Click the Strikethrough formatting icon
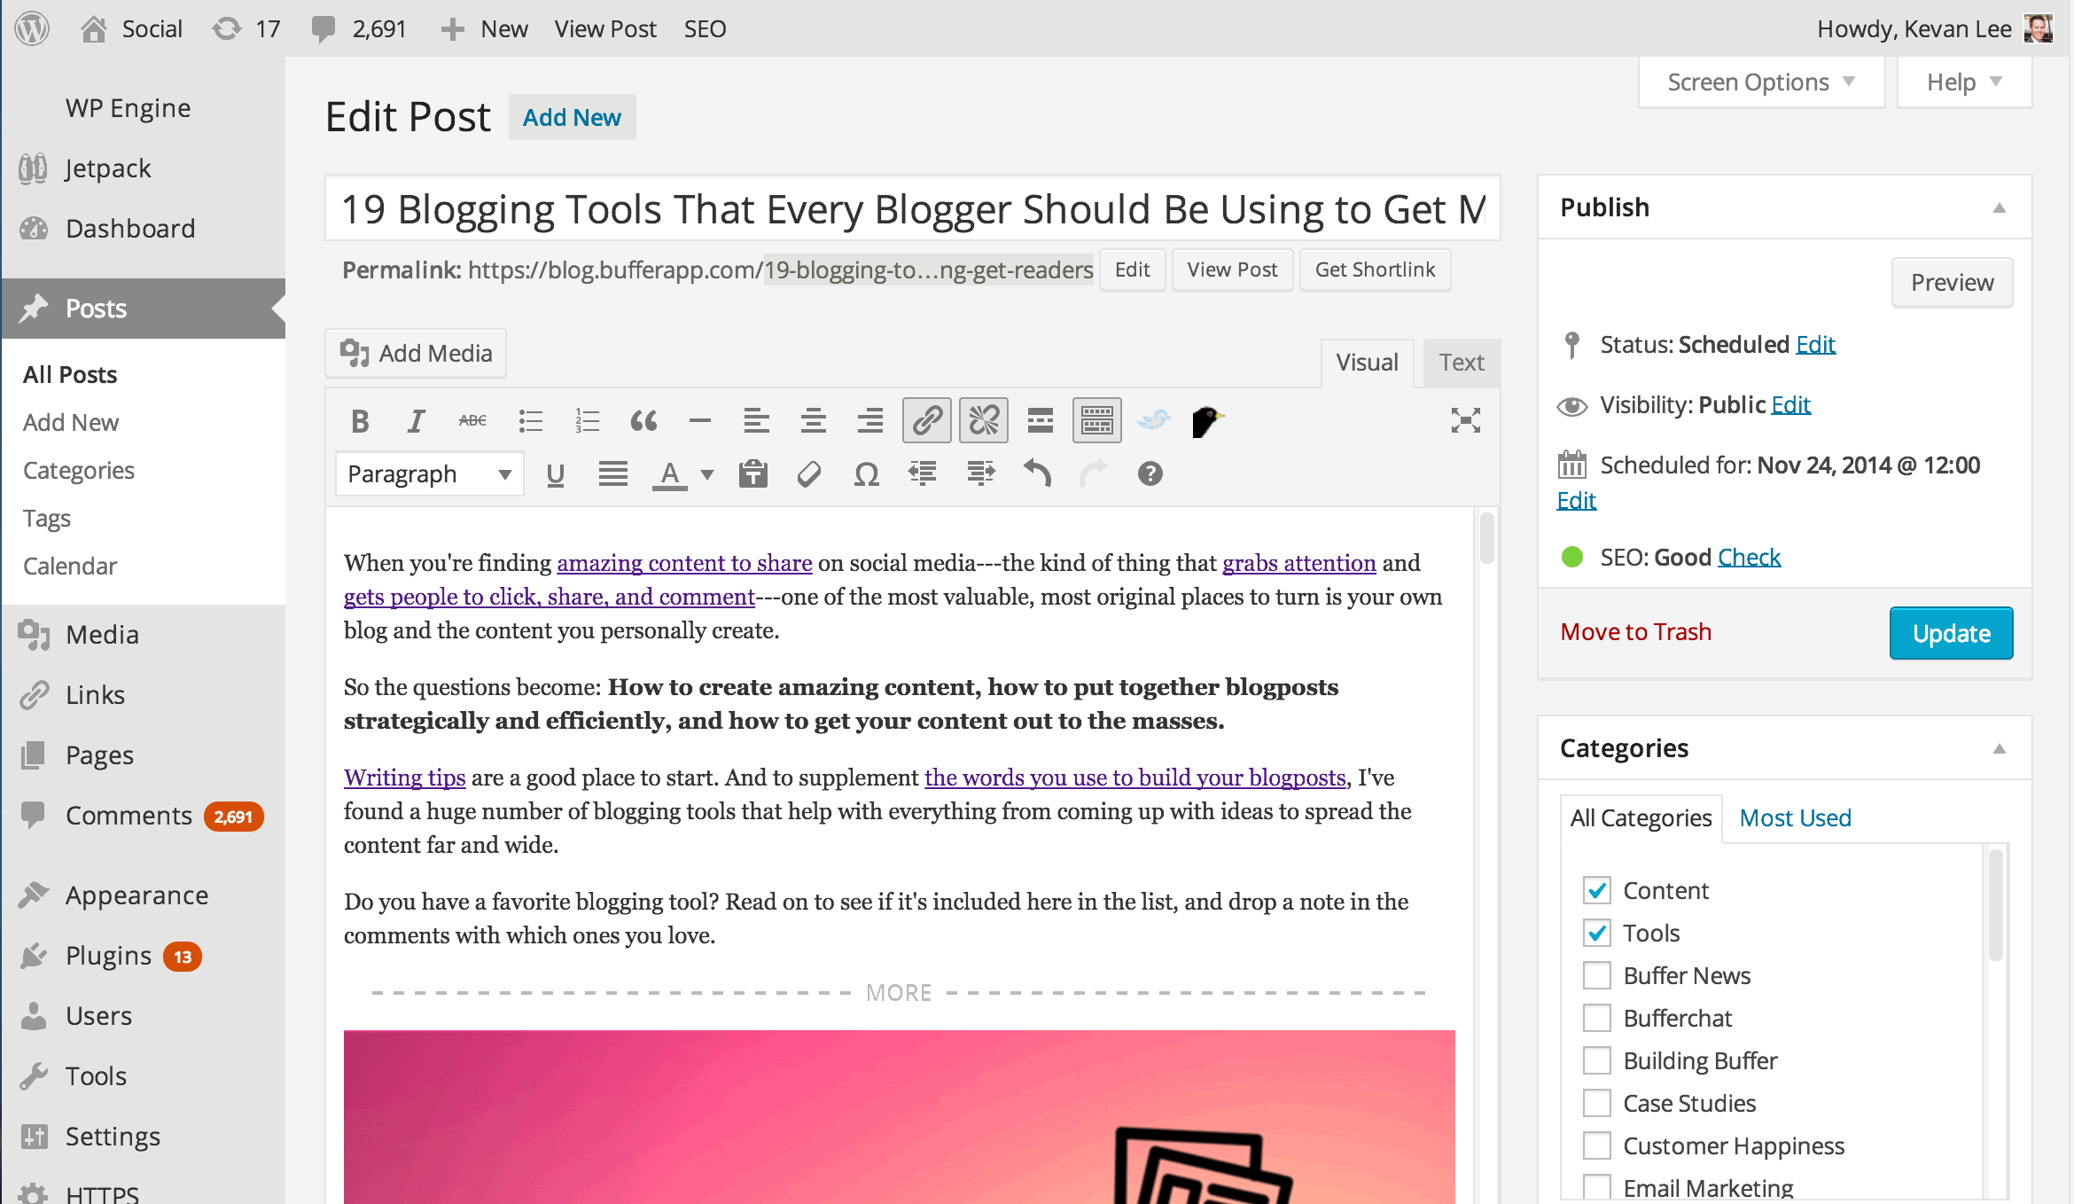The image size is (2074, 1204). pyautogui.click(x=472, y=420)
